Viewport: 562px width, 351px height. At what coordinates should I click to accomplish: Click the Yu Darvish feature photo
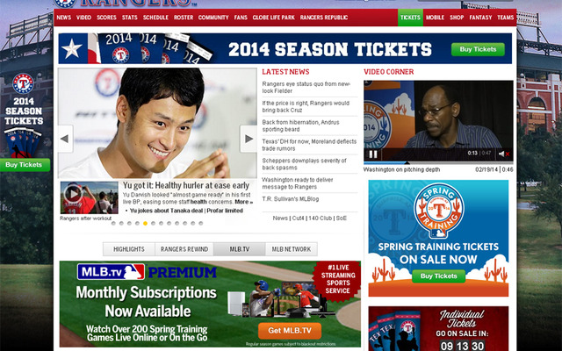pos(157,123)
